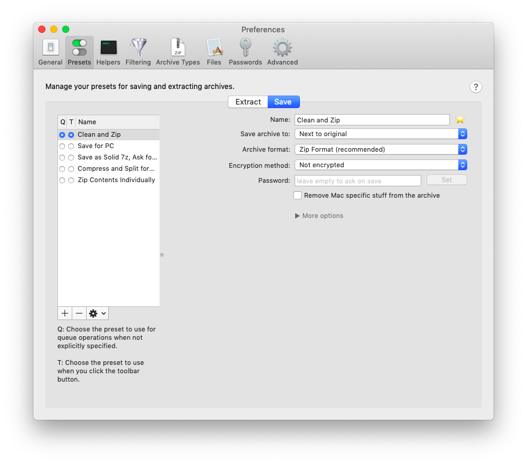Minimize the Preferences window

point(54,29)
